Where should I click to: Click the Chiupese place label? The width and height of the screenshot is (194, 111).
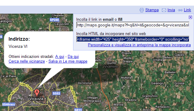58,15
